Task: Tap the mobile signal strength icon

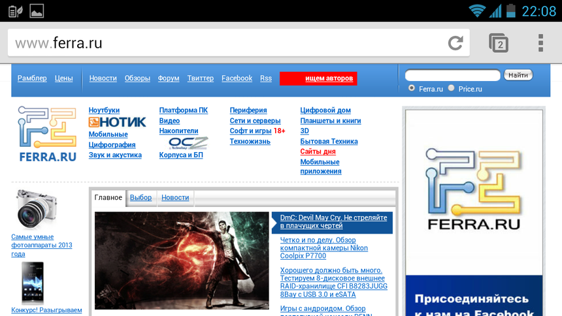Action: [495, 10]
